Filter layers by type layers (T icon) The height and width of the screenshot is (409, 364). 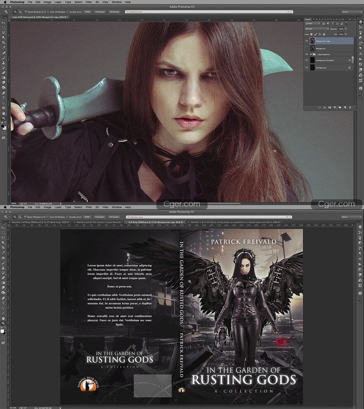(x=333, y=24)
